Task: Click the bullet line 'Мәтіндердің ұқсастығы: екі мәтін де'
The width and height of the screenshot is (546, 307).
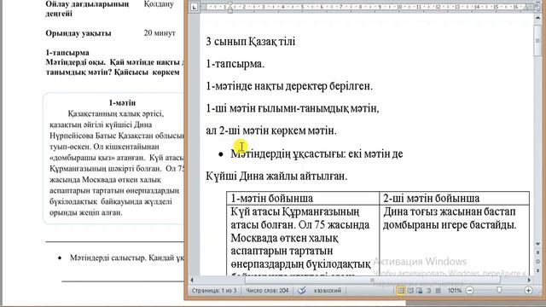Action: click(x=317, y=153)
